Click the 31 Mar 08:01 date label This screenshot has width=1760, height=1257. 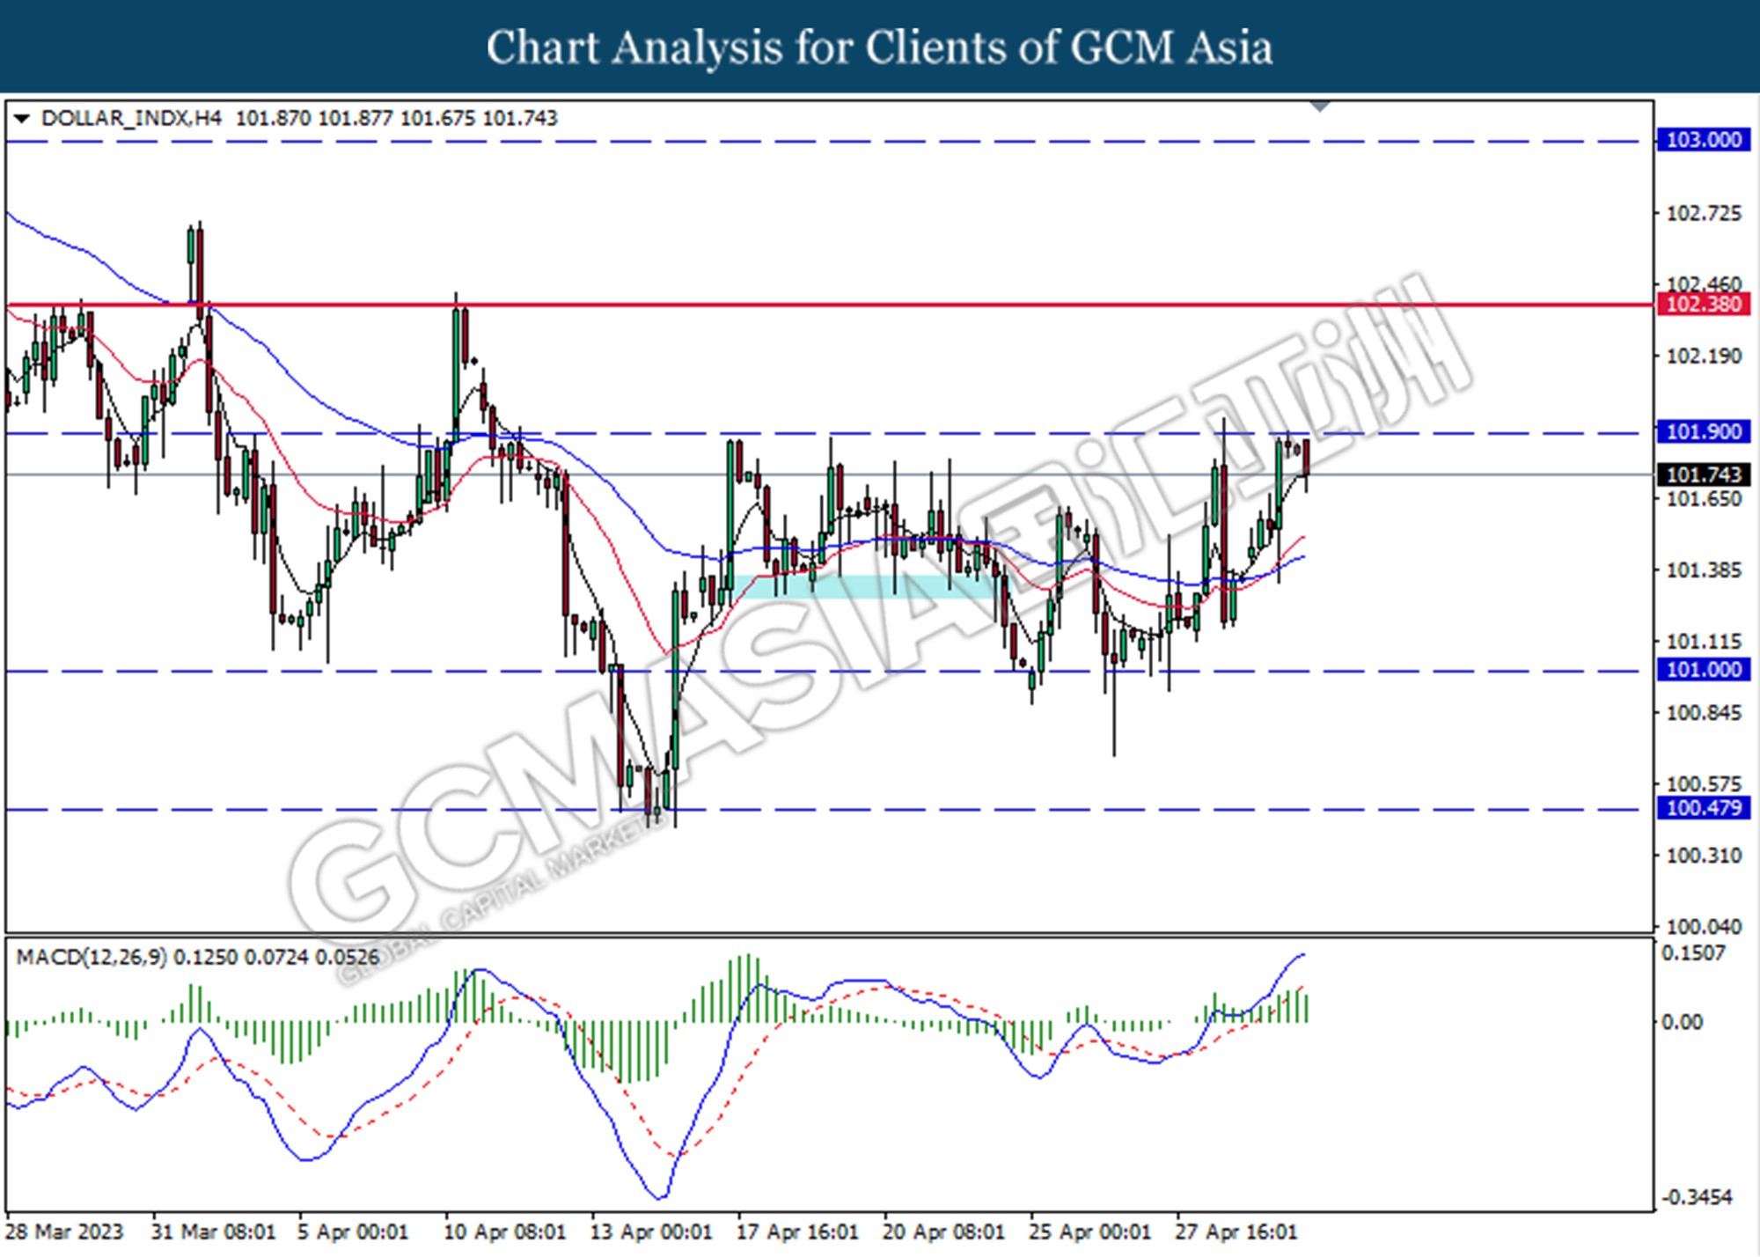213,1231
